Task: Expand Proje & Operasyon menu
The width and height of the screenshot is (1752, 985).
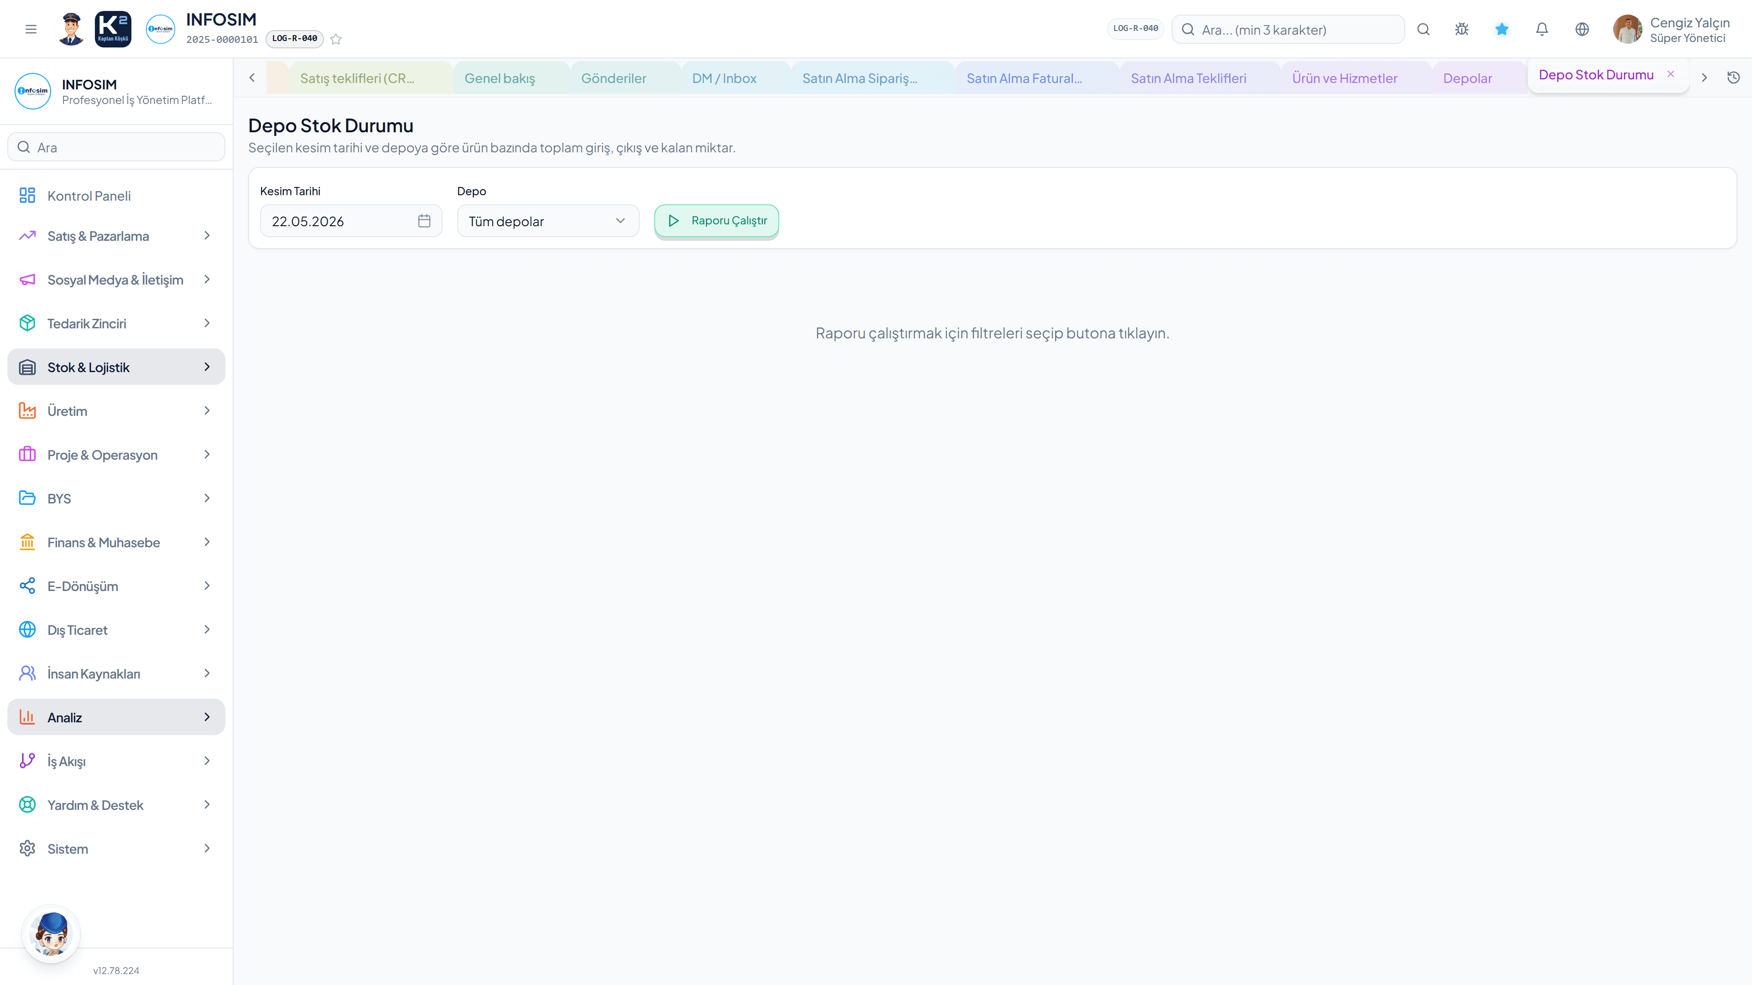Action: click(x=116, y=455)
